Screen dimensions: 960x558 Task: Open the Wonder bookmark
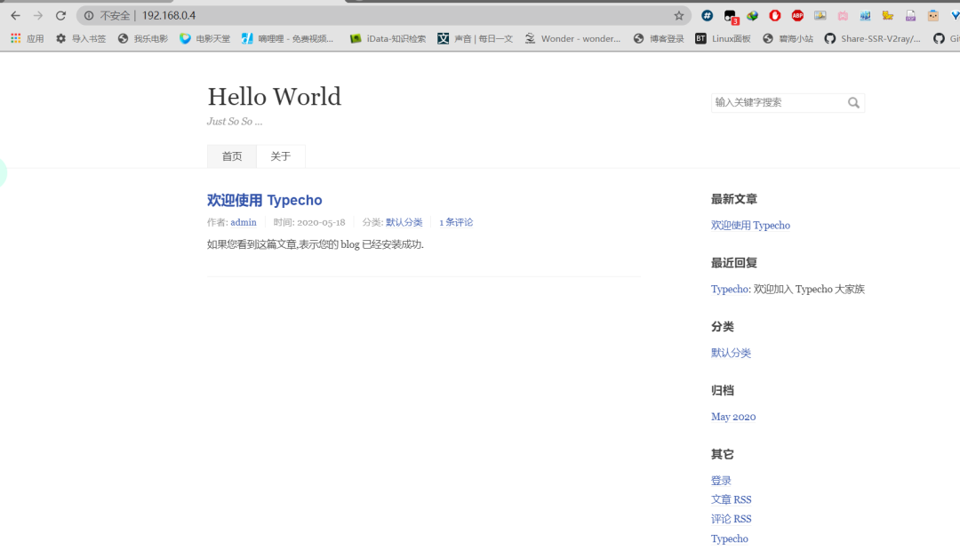point(572,38)
